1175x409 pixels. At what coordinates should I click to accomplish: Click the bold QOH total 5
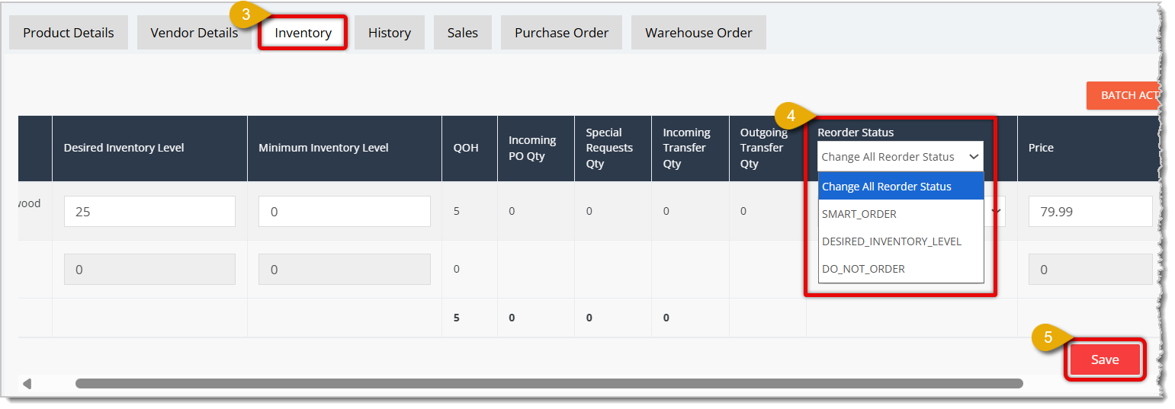click(457, 318)
